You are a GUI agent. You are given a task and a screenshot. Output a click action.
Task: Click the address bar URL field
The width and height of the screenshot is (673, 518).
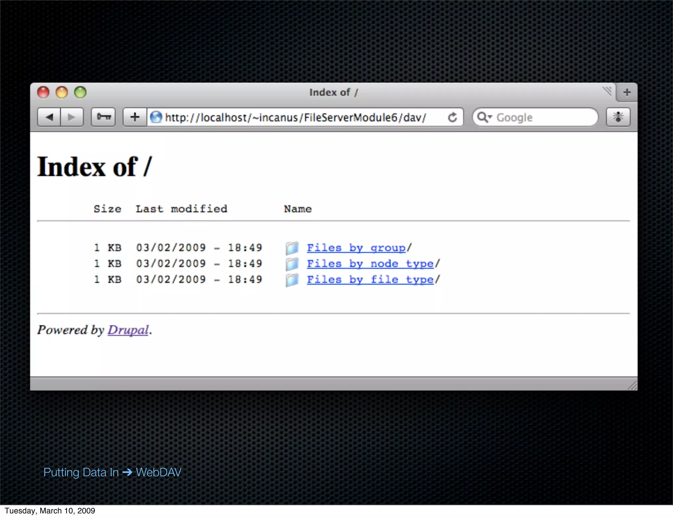pyautogui.click(x=305, y=117)
